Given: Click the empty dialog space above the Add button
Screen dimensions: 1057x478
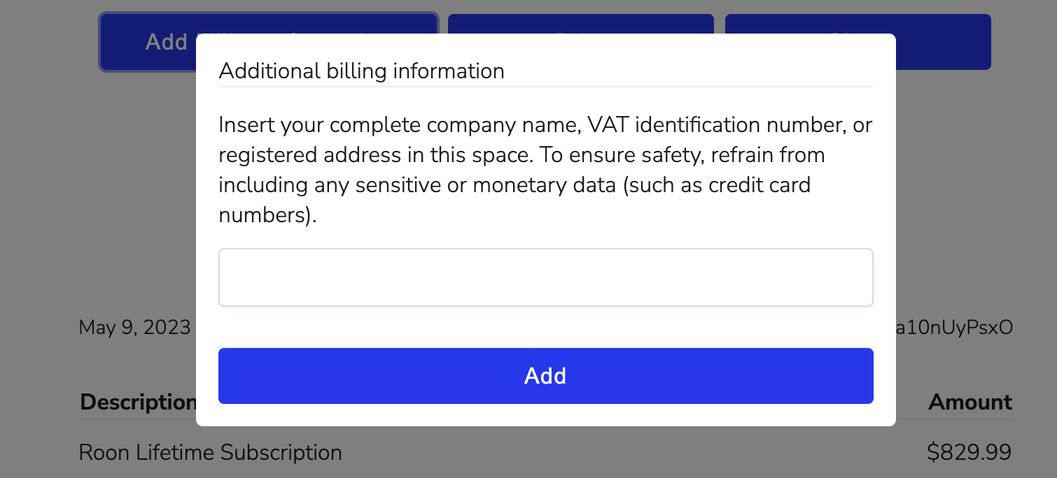Looking at the screenshot, I should pos(545,327).
